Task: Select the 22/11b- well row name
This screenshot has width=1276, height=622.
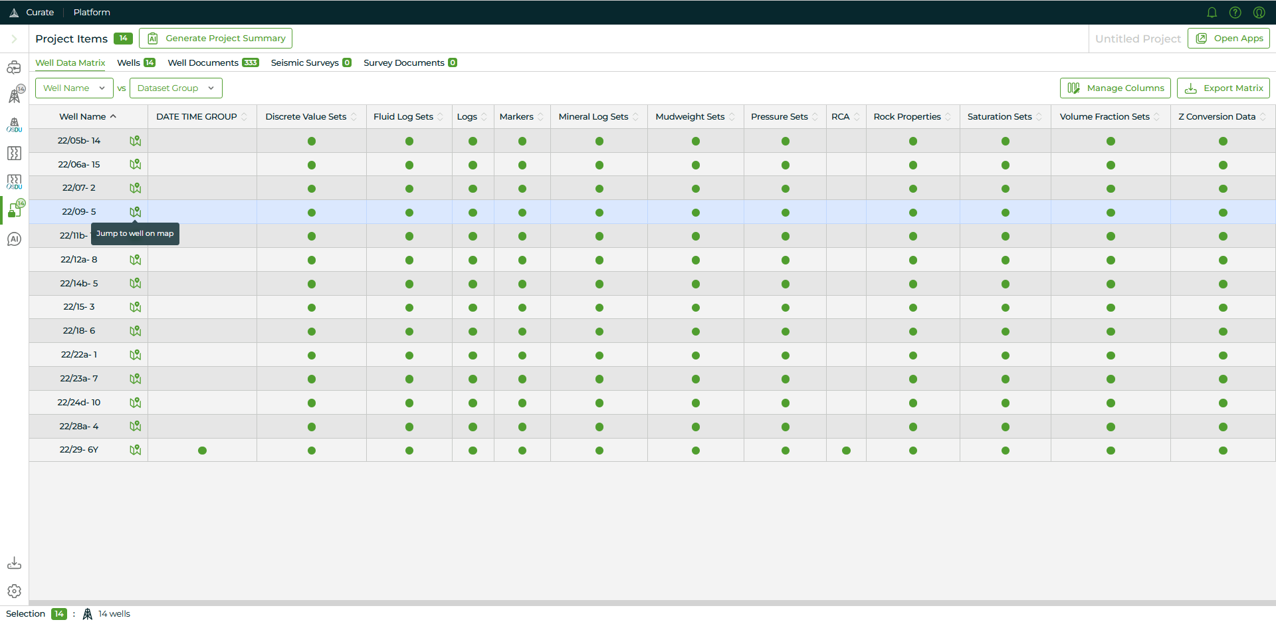Action: [74, 236]
